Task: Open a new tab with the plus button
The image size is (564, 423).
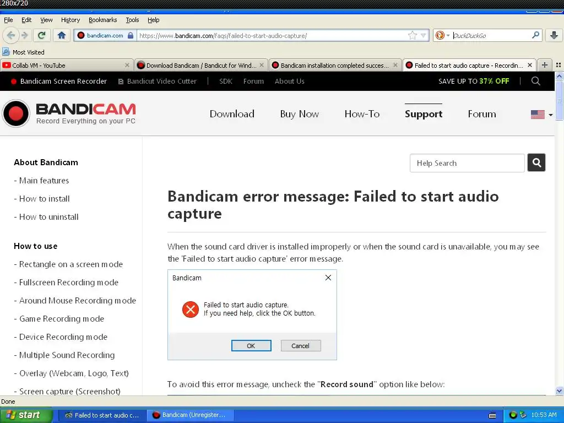Action: pos(545,65)
